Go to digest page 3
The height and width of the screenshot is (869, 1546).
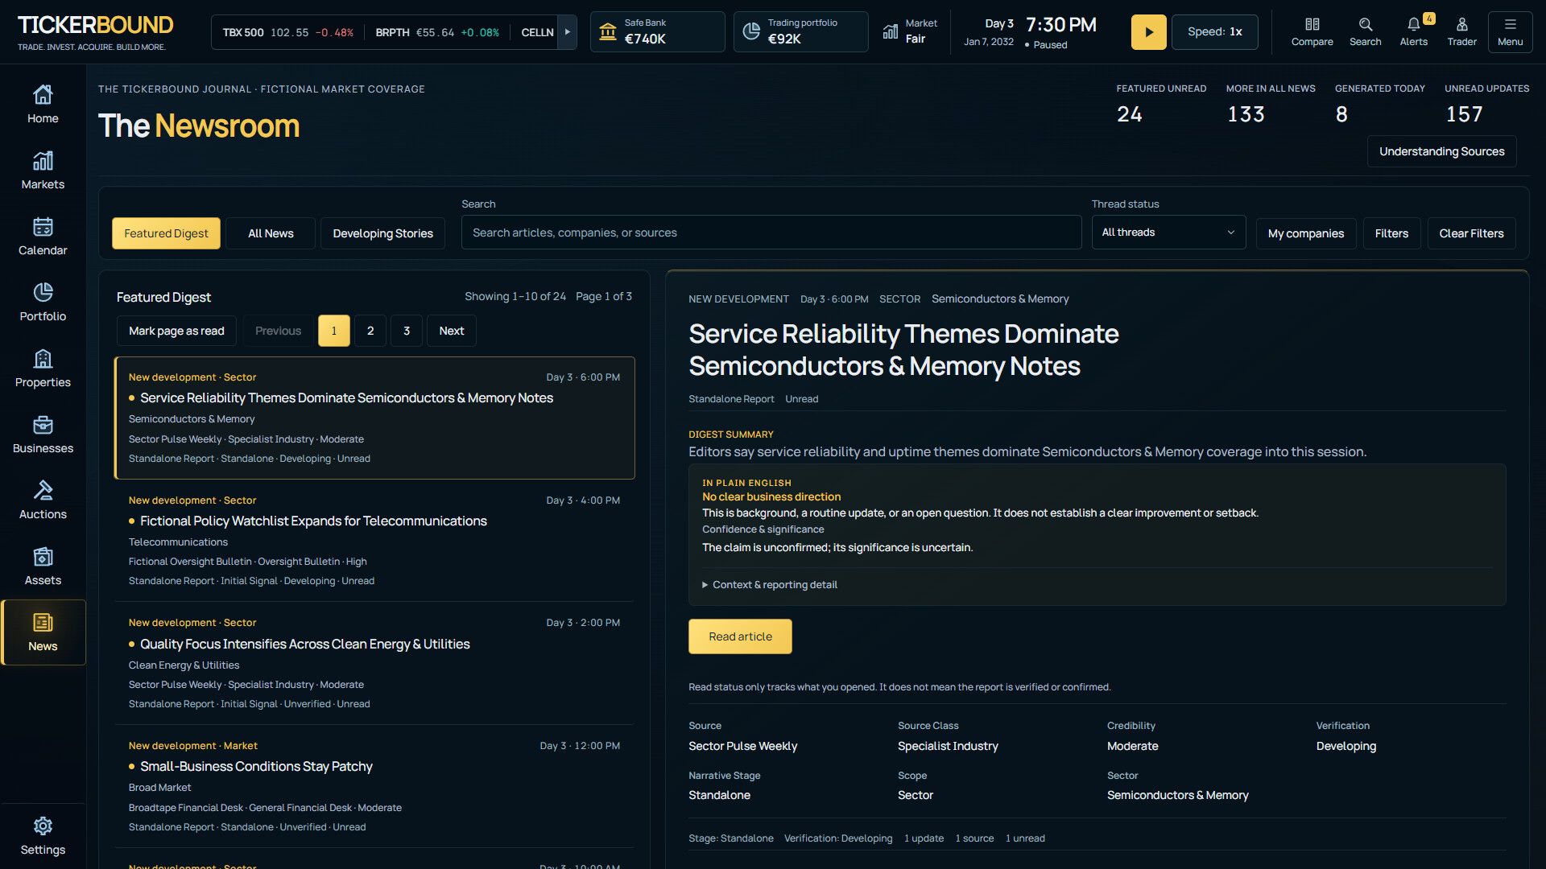click(407, 331)
